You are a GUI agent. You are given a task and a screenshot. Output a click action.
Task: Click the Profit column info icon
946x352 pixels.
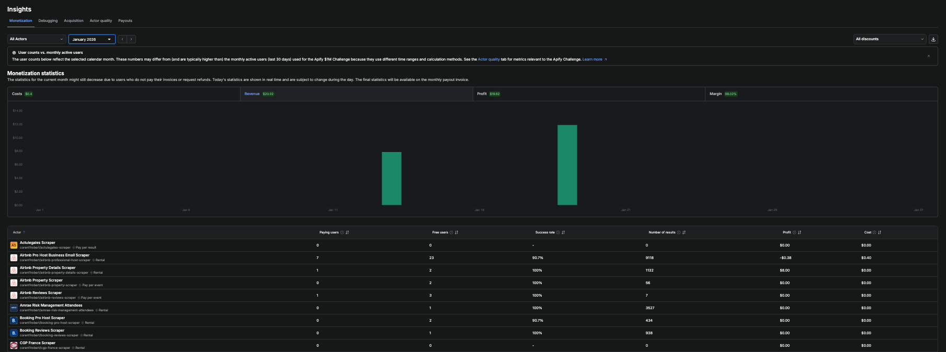click(794, 232)
